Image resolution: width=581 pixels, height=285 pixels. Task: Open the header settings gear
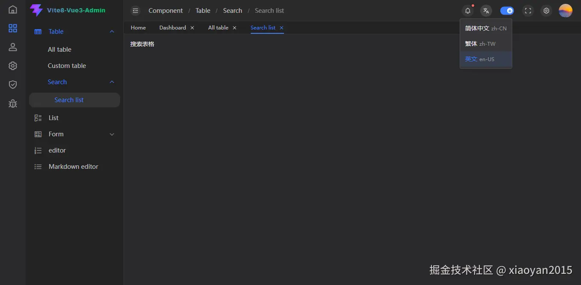coord(546,11)
